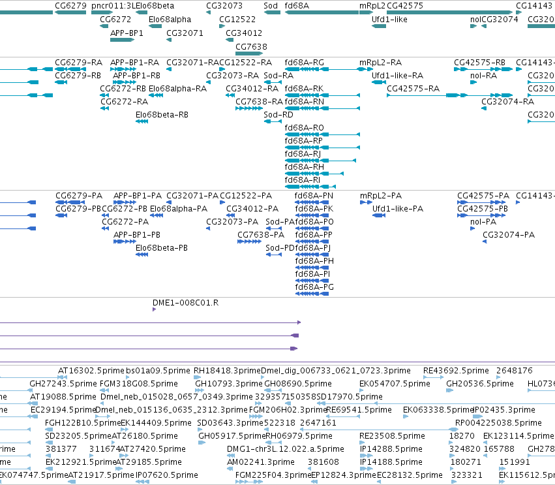The image size is (555, 485).
Task: Click the fd68A gene label
Action: [x=297, y=6]
